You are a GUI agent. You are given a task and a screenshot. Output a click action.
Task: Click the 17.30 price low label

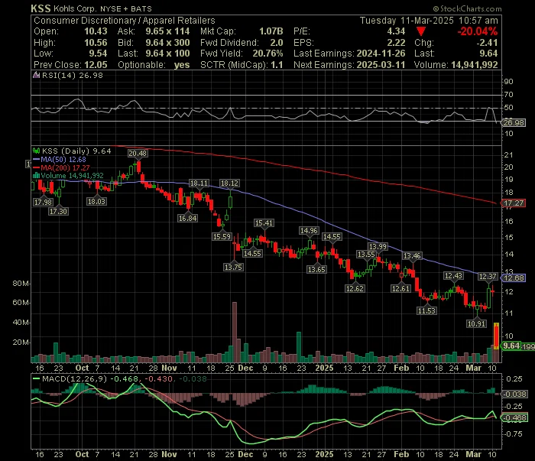(x=58, y=211)
